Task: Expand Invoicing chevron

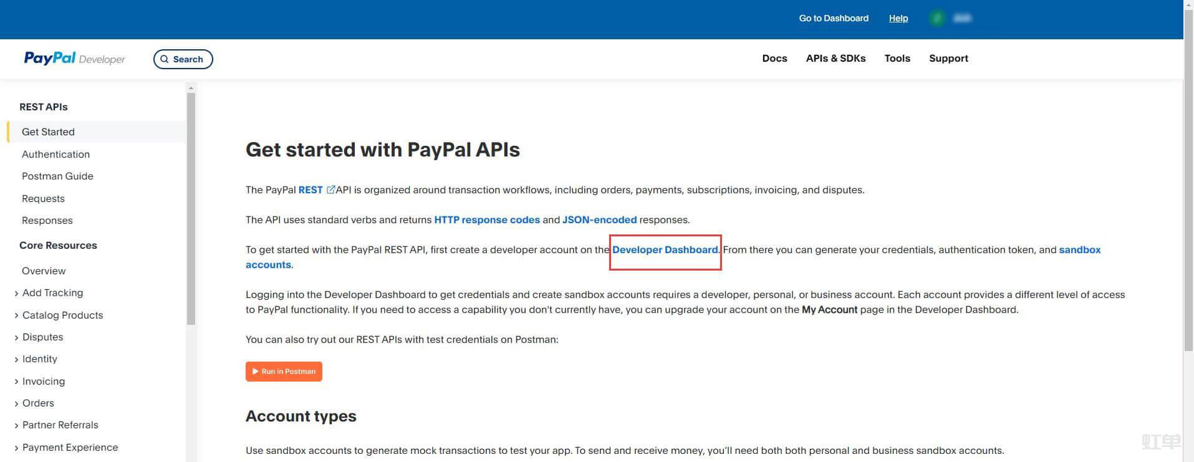Action: 16,382
